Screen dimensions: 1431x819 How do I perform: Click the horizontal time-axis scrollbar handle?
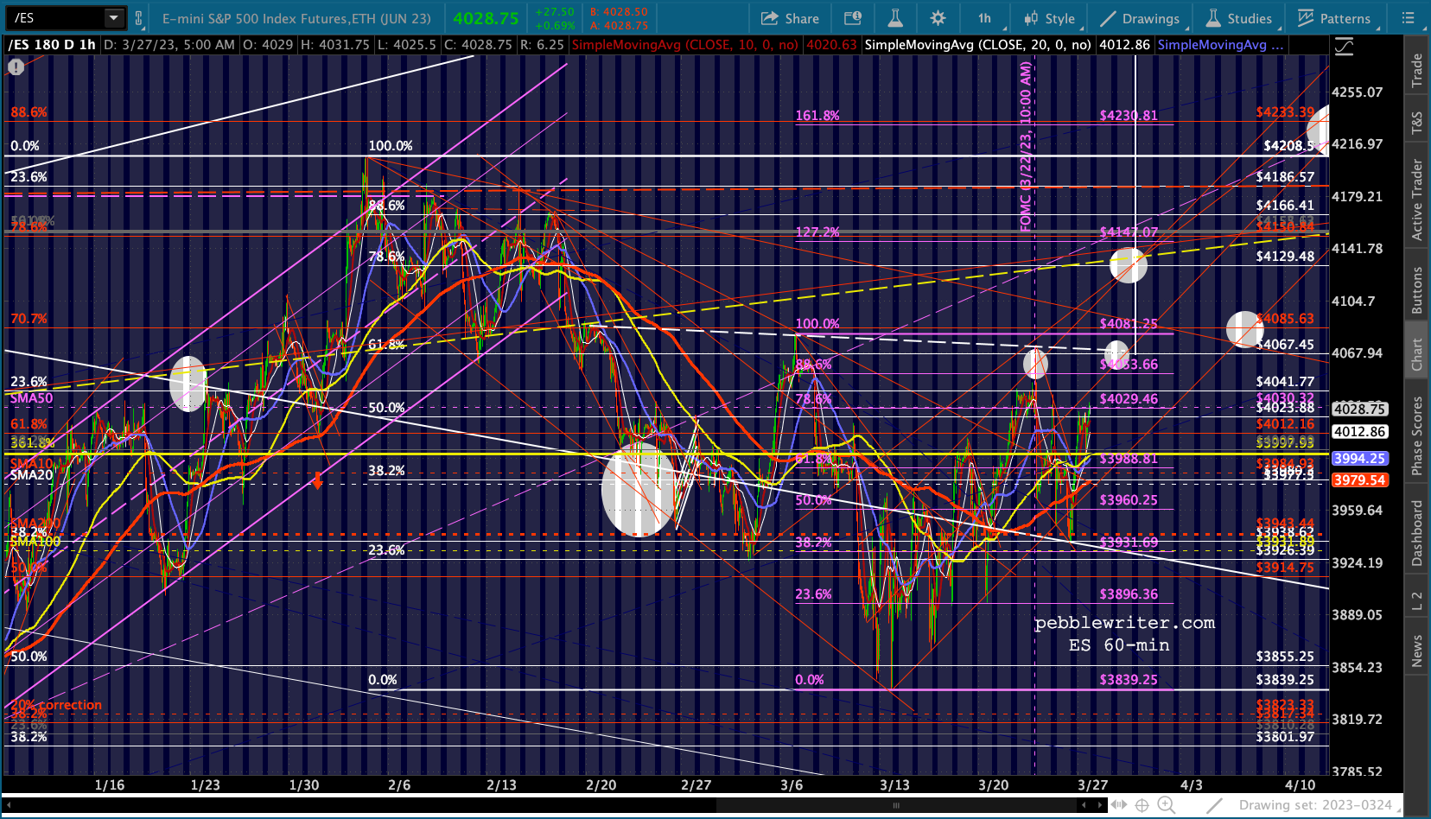click(x=896, y=805)
